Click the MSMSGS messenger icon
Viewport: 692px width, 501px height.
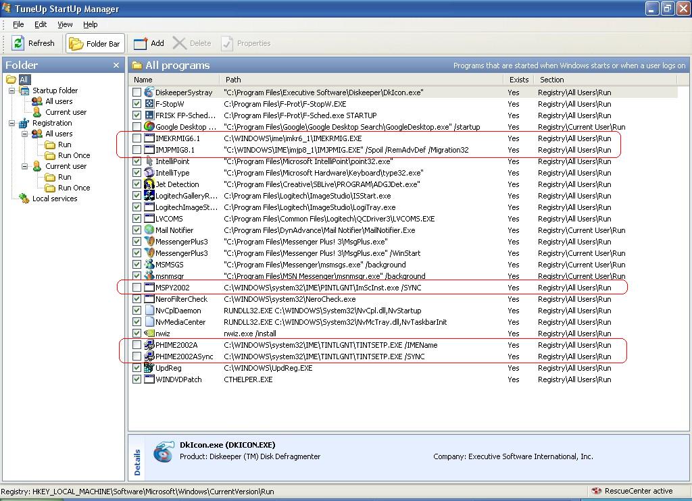pos(149,264)
